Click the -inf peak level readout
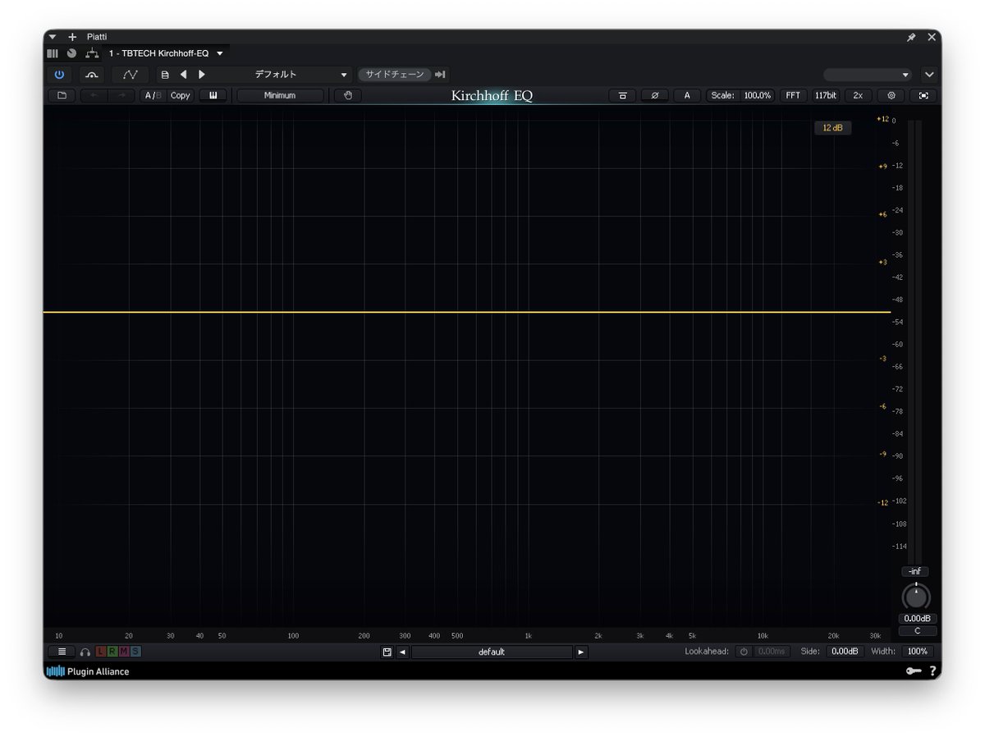Screen dimensions: 985x737 tap(915, 571)
